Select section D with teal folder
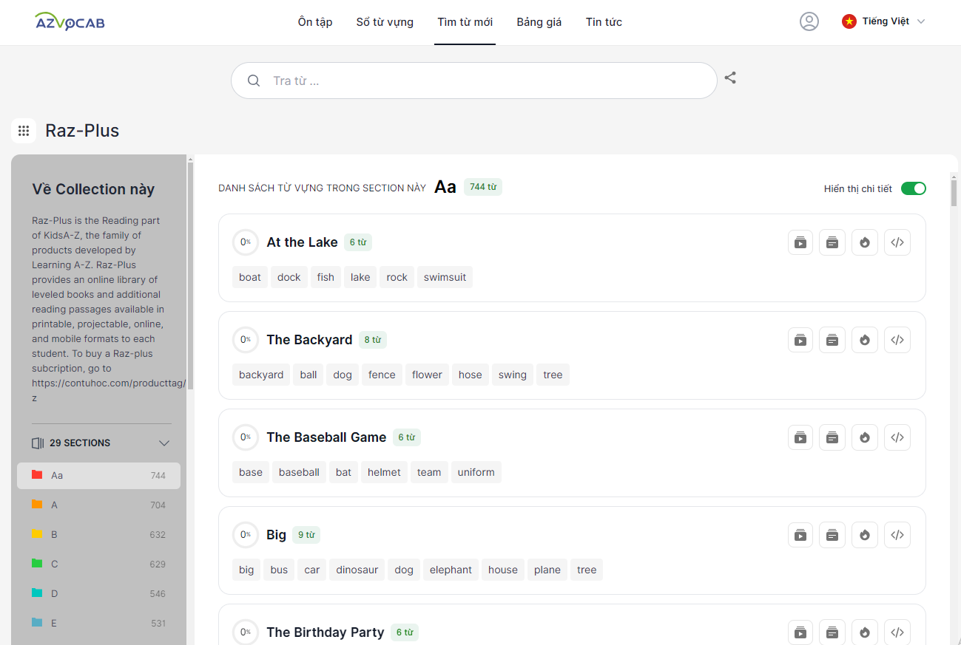961x645 pixels. pyautogui.click(x=98, y=594)
